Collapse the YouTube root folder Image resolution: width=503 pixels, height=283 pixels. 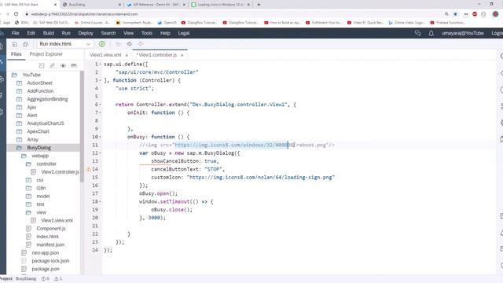[14, 75]
